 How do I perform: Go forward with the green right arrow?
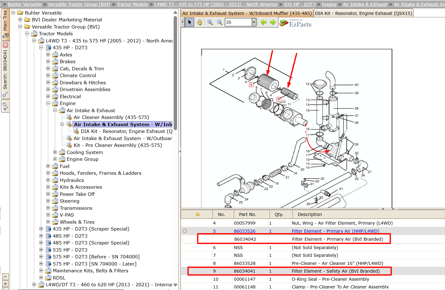[x=273, y=22]
